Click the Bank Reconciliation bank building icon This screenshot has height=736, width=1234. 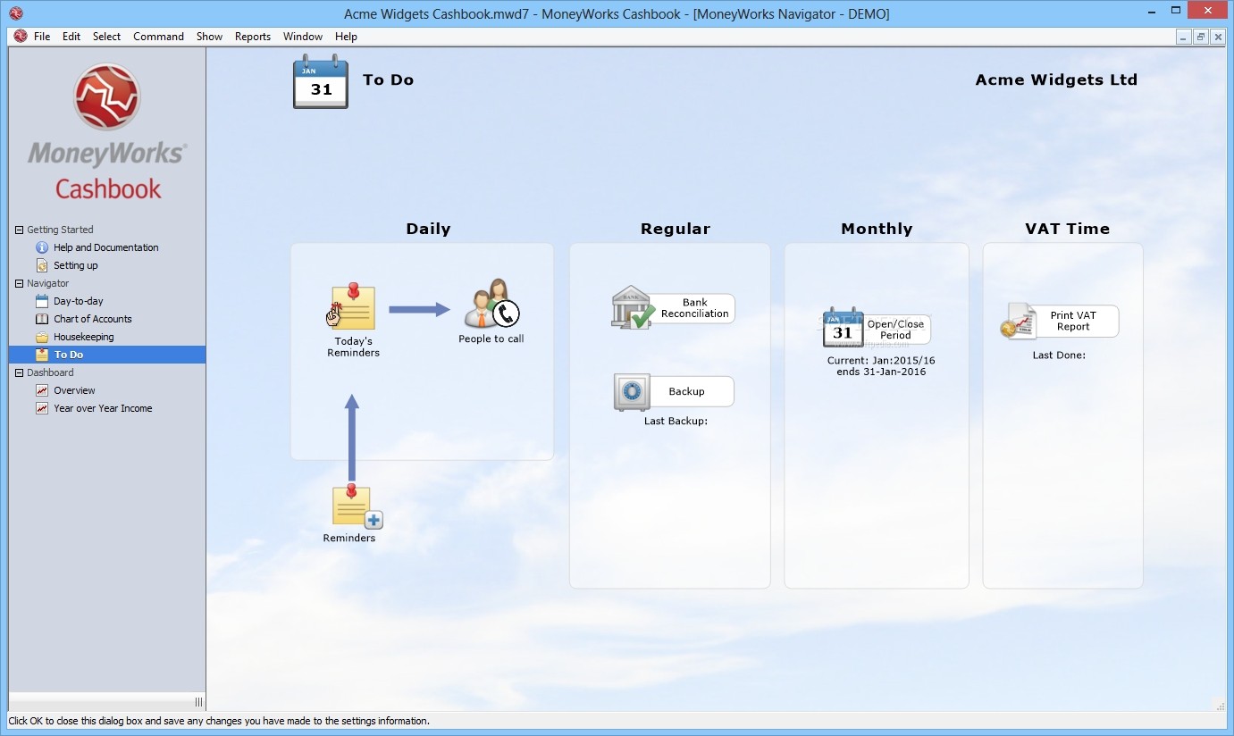point(634,307)
